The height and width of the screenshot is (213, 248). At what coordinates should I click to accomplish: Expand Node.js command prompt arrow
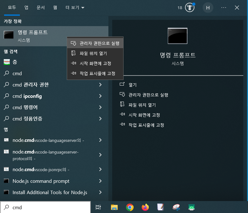(100, 181)
